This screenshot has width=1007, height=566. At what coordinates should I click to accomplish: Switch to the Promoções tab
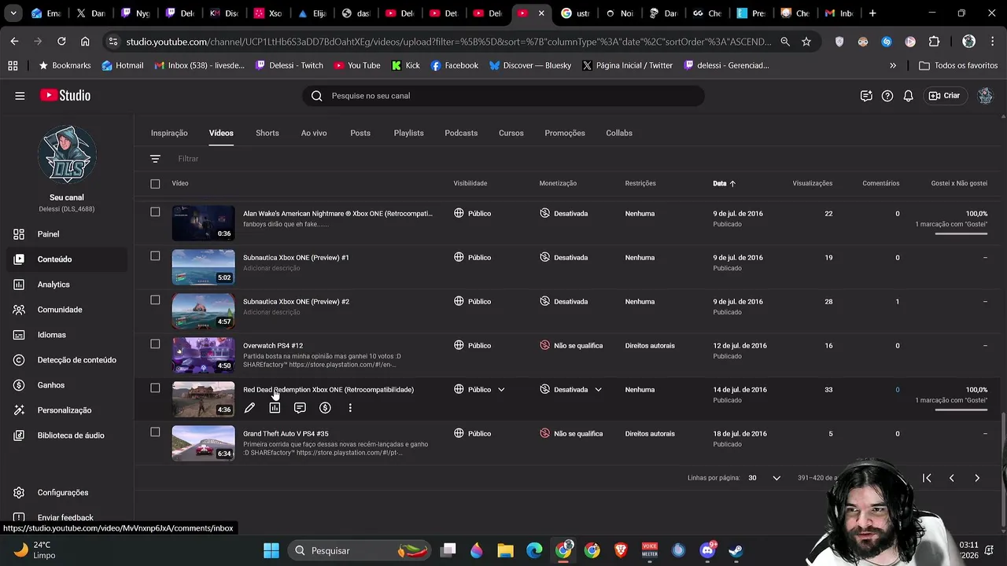tap(565, 133)
